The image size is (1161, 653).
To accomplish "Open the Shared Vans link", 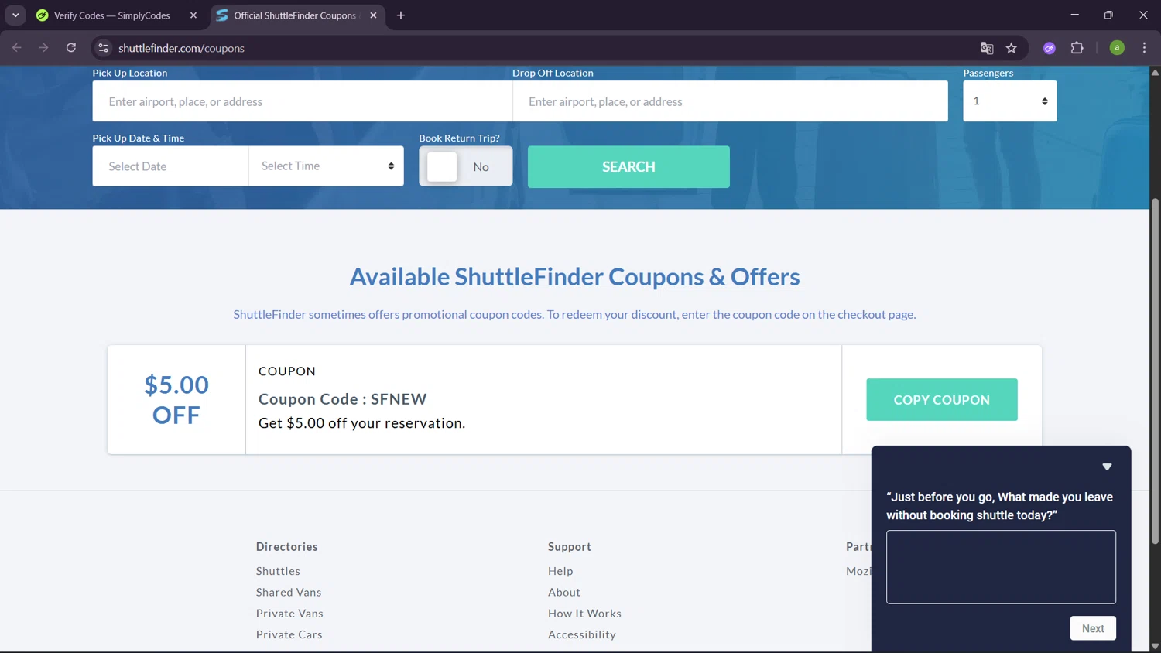I will 289,592.
